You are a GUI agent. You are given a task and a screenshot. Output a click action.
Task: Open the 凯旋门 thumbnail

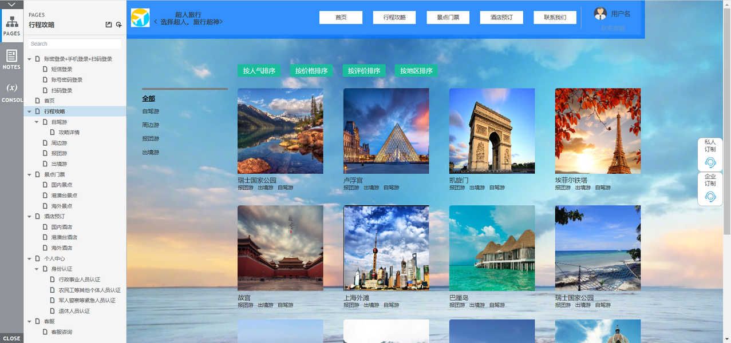[x=492, y=131]
